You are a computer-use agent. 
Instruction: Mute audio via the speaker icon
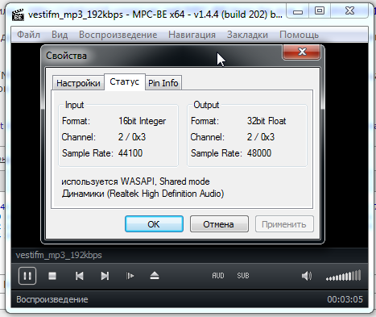point(307,276)
